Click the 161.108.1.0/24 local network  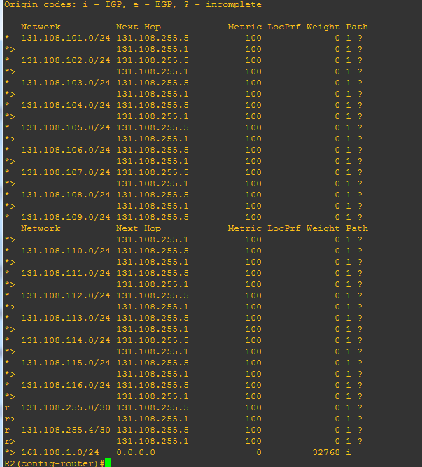(60, 452)
